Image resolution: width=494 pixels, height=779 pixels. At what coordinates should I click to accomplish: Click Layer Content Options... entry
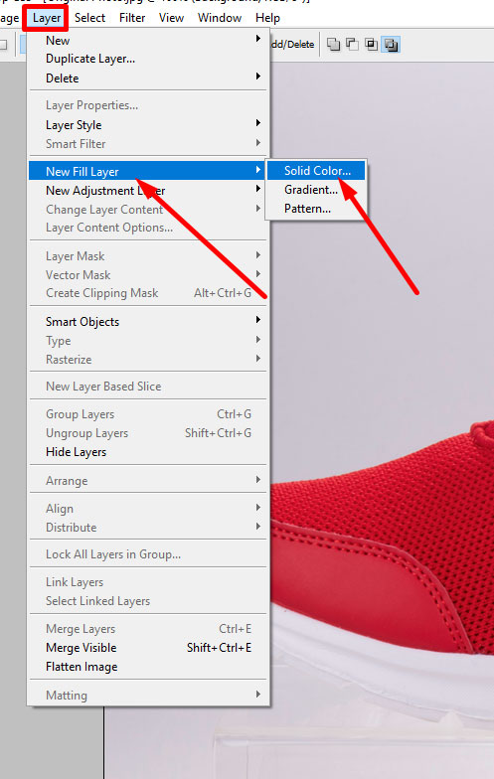point(148,228)
